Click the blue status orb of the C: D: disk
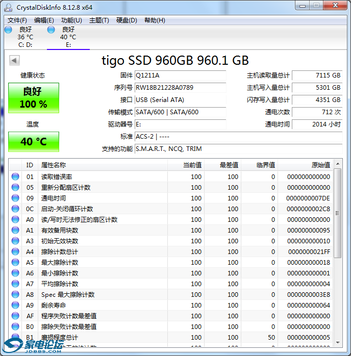This screenshot has height=356, width=351. click(x=8, y=30)
